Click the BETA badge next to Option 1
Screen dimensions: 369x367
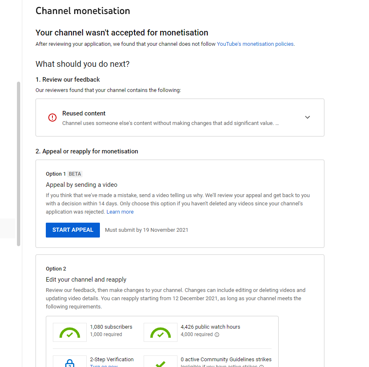pos(75,174)
